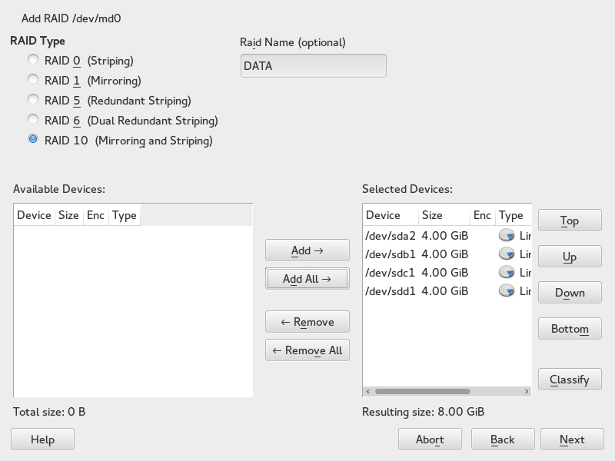Click the disk icon in /dev/sdb1 row
The height and width of the screenshot is (461, 615).
tap(507, 254)
